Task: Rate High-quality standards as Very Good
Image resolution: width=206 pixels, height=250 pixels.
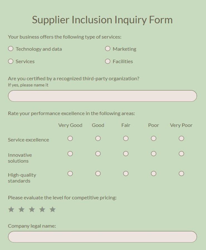Action: coord(70,174)
